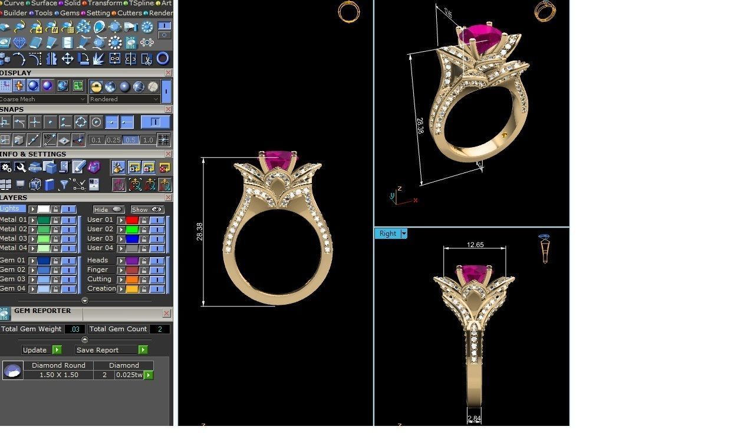The image size is (751, 443).
Task: Expand the Diamond 0.025tw row arrow
Action: (149, 375)
